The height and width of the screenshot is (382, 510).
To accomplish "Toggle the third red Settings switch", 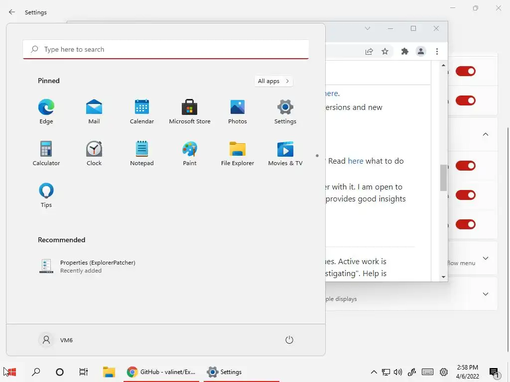I will (x=466, y=166).
